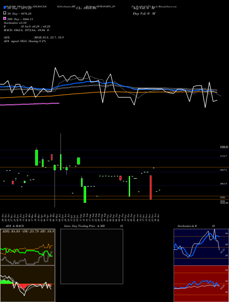The width and height of the screenshot is (229, 302).
Task: Click the 'SI 14/3: 43.28 / 43.28' reading
Action: (x=35, y=27)
